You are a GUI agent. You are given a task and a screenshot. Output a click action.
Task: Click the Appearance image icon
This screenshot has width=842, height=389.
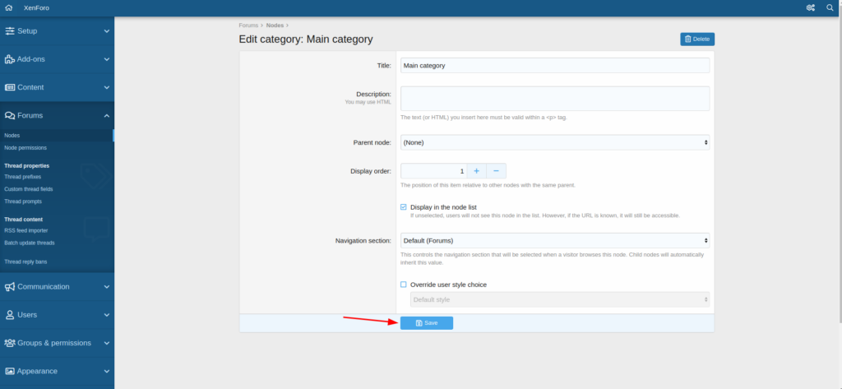[10, 371]
